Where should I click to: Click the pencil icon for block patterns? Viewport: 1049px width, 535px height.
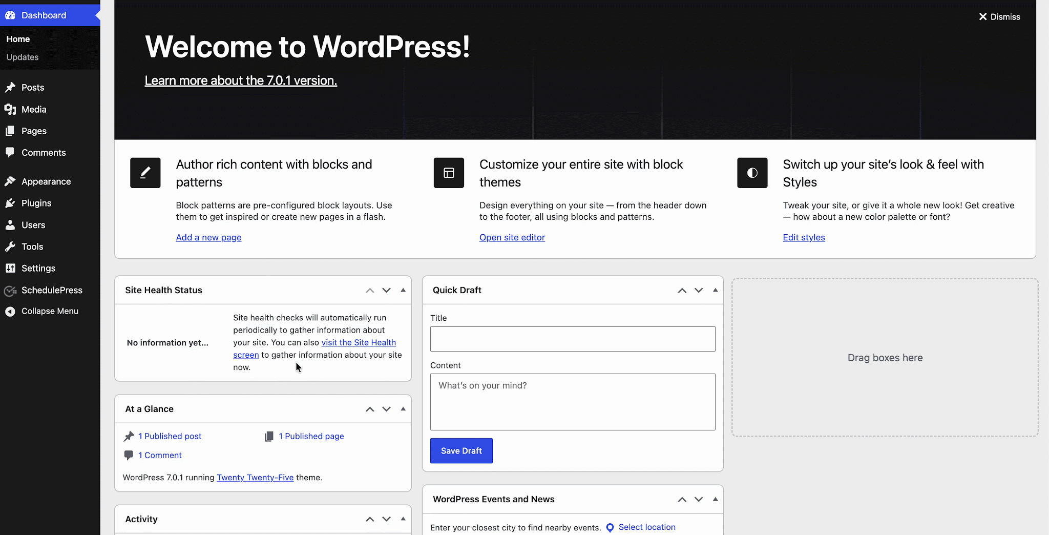[x=145, y=173]
